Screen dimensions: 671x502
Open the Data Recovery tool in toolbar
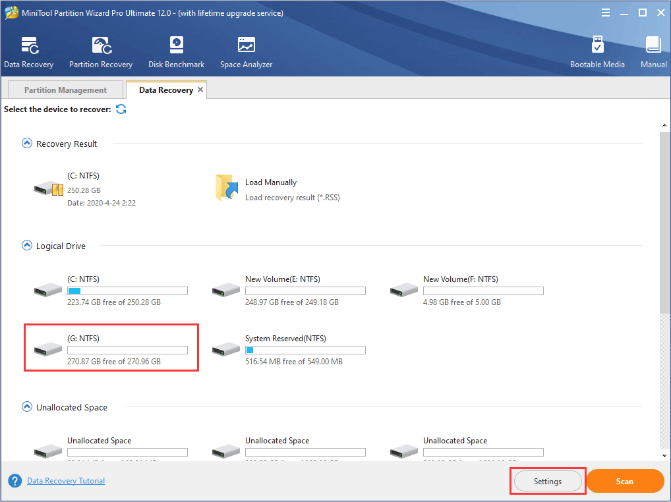click(28, 52)
